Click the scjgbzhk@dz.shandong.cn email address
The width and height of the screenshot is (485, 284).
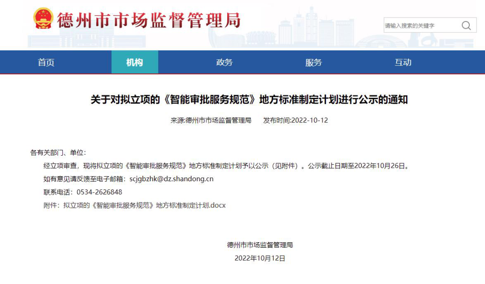[171, 179]
